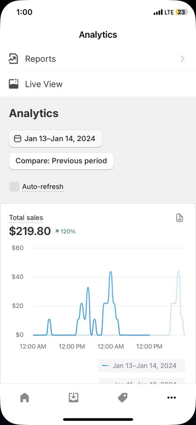Toggle the Jan 13–Jan 14 legend swatch

click(x=105, y=365)
